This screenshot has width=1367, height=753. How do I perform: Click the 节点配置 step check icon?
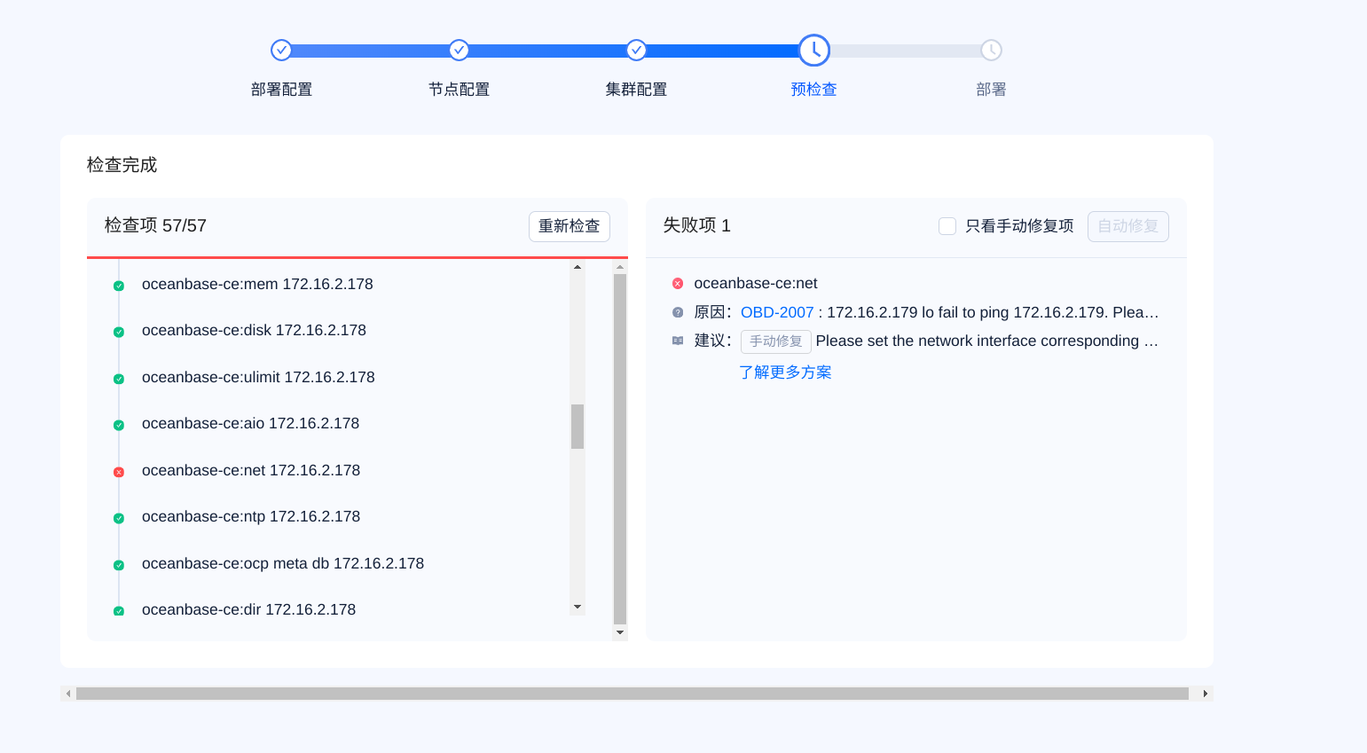[x=459, y=51]
